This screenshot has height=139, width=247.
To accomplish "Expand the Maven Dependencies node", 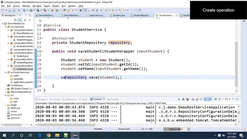I will [5, 92].
